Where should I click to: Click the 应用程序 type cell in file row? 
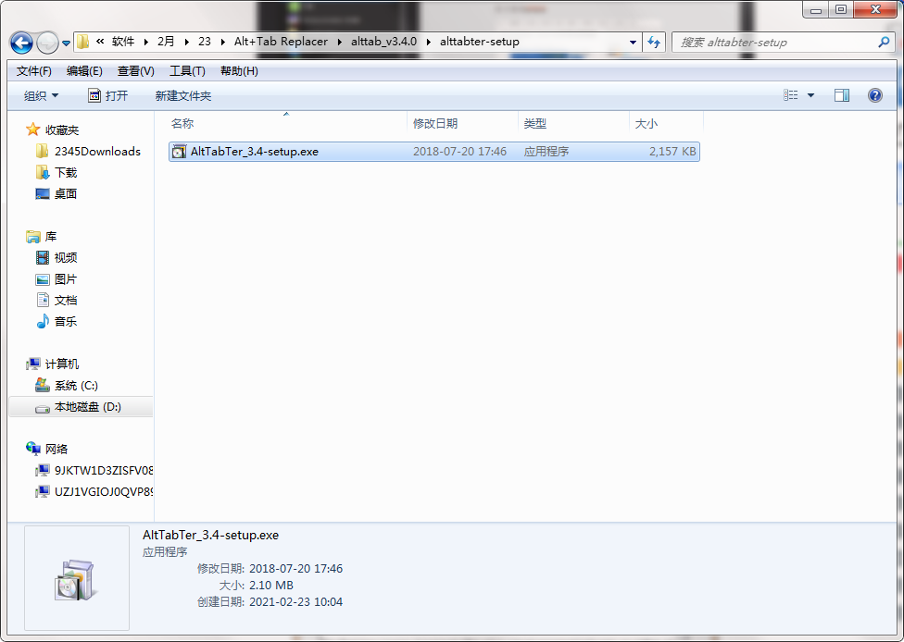click(x=546, y=152)
